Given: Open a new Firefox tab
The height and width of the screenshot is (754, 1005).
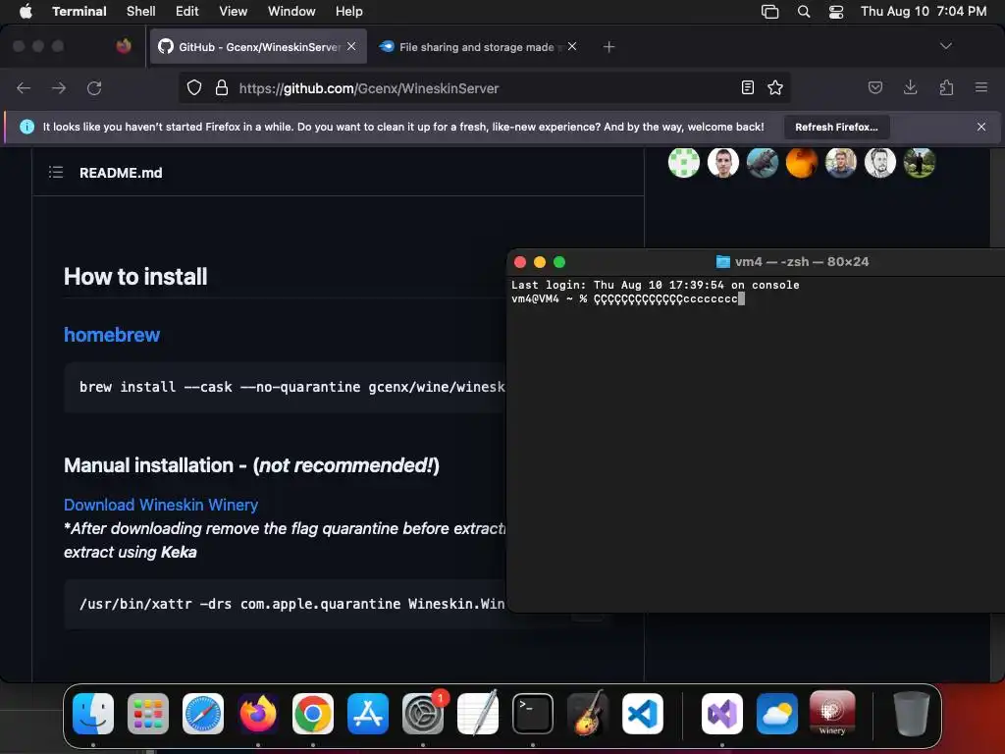Looking at the screenshot, I should [608, 47].
